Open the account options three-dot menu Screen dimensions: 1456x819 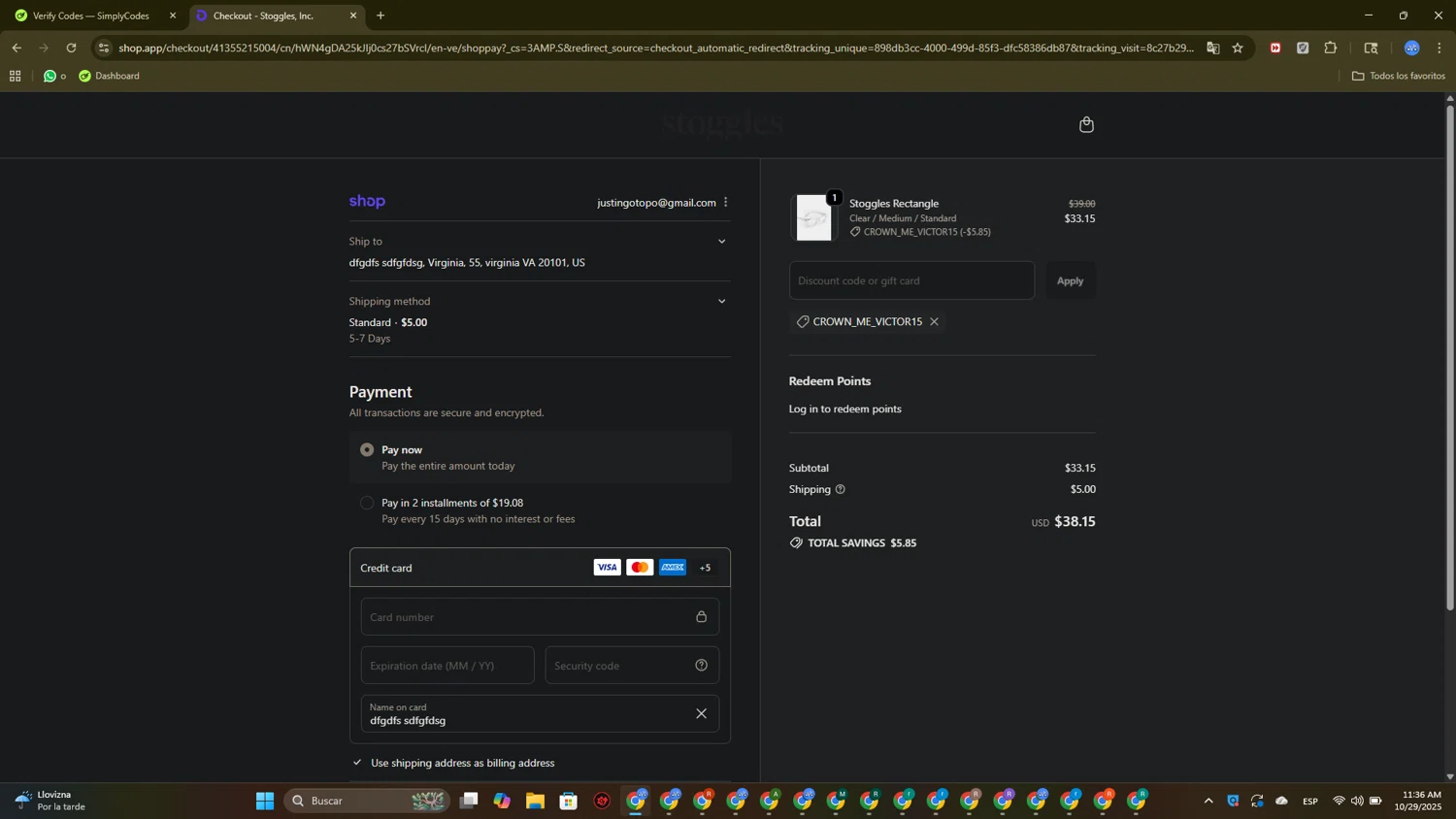725,202
